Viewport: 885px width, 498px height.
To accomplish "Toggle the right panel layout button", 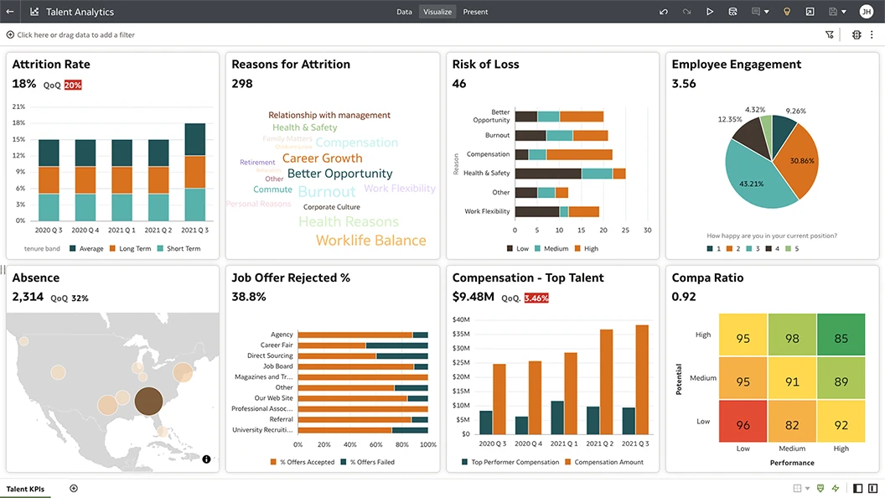I will 873,489.
